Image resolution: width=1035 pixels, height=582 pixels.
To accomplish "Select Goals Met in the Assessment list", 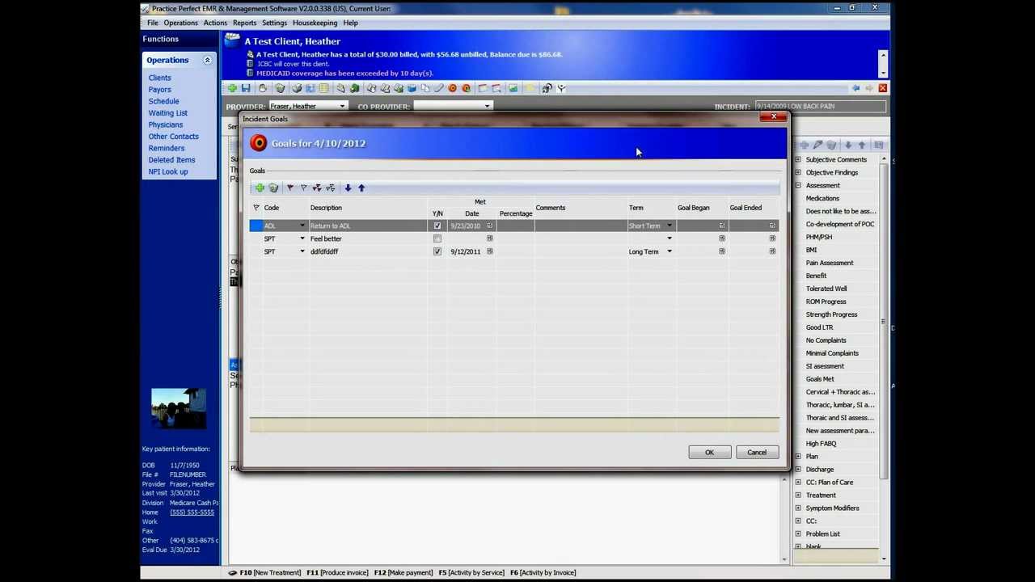I will pyautogui.click(x=819, y=379).
